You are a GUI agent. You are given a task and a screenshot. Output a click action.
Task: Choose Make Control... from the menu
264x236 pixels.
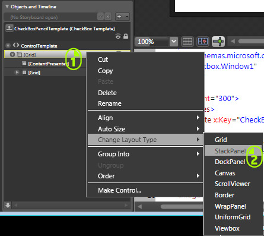[145, 190]
